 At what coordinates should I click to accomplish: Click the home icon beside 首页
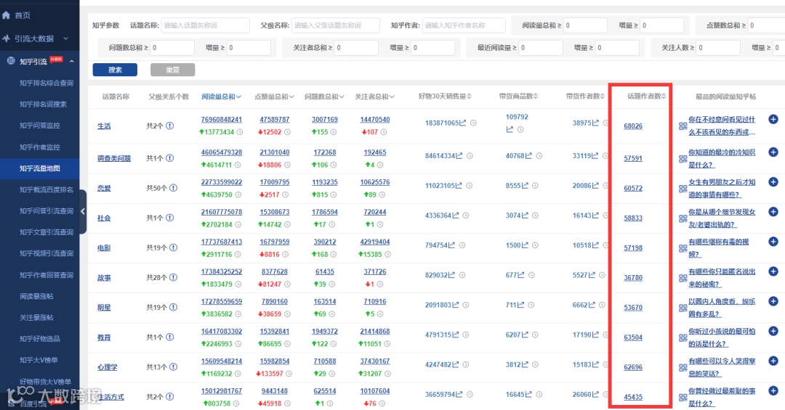coord(6,15)
